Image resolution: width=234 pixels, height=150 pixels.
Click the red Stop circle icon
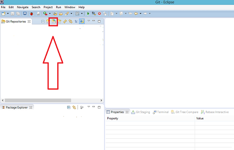point(99,14)
